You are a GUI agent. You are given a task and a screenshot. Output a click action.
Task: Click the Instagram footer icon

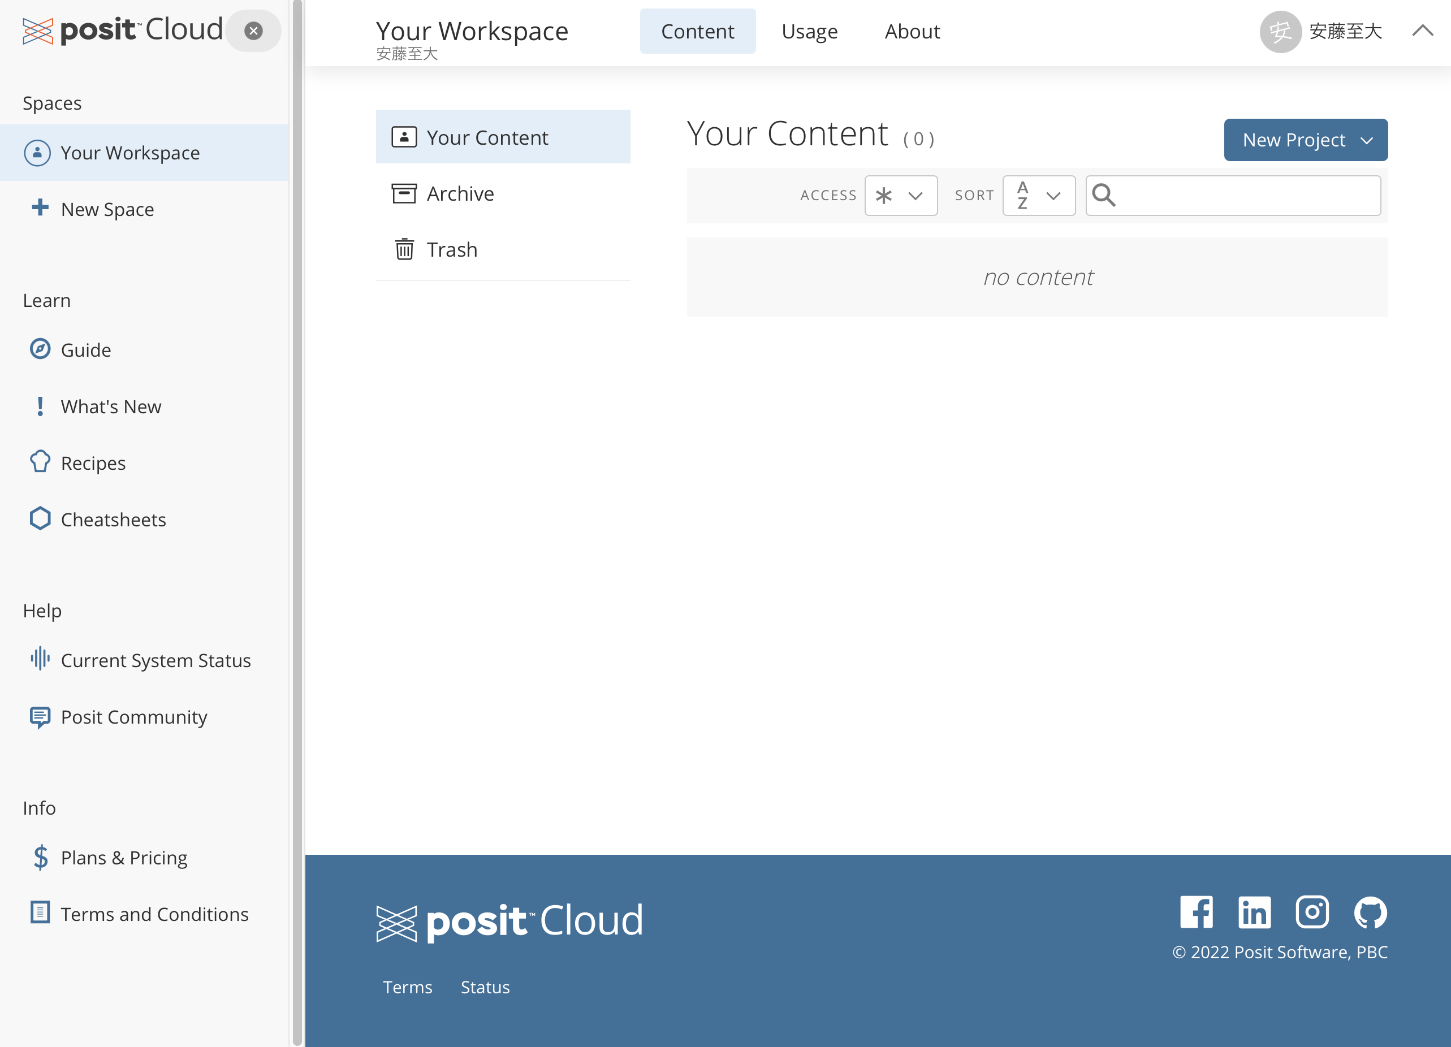1312,912
